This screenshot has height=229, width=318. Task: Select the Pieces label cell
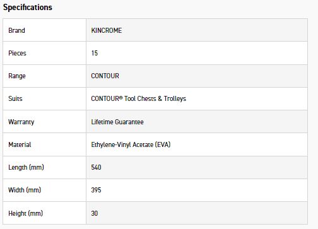(x=44, y=53)
